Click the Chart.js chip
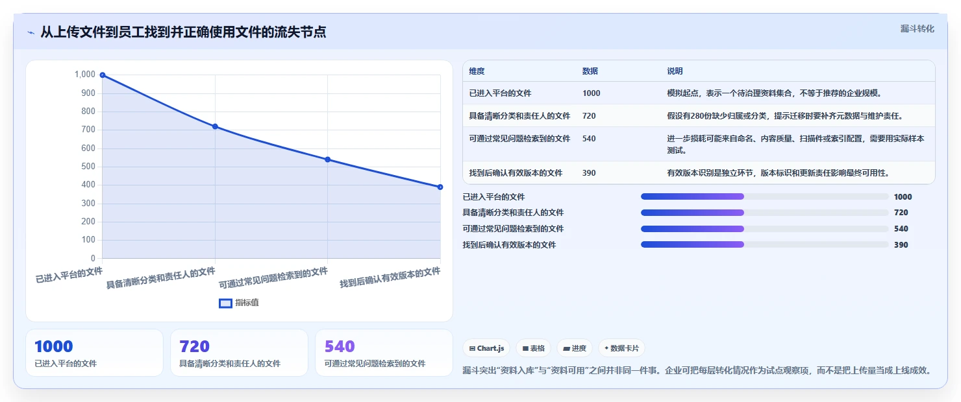The height and width of the screenshot is (402, 961). [486, 348]
